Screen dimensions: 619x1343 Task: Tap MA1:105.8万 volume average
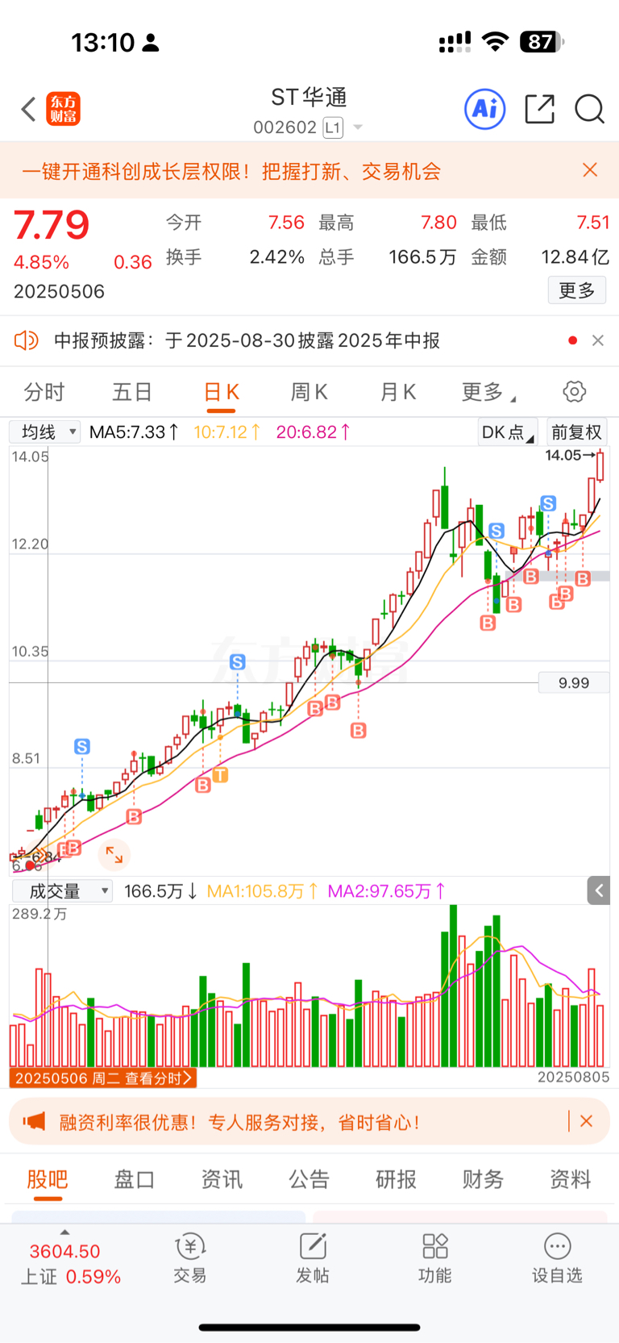pyautogui.click(x=261, y=891)
